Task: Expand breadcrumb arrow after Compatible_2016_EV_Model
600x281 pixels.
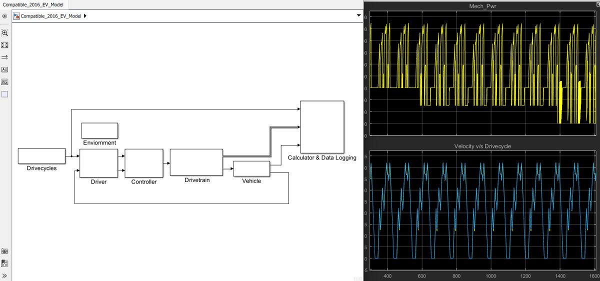Action: (85, 16)
